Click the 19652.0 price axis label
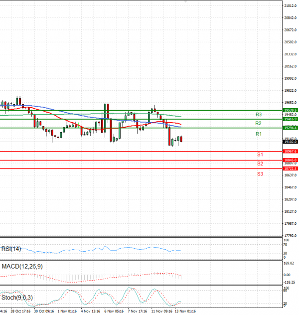 (x=291, y=103)
